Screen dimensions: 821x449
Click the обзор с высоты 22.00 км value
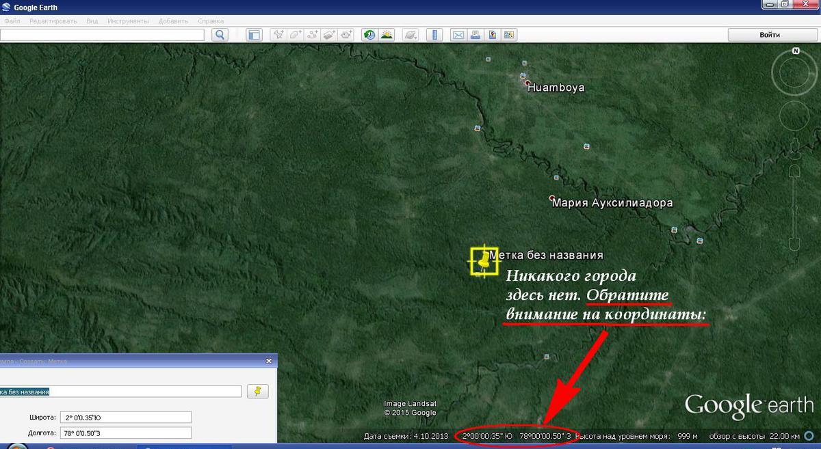coord(755,436)
